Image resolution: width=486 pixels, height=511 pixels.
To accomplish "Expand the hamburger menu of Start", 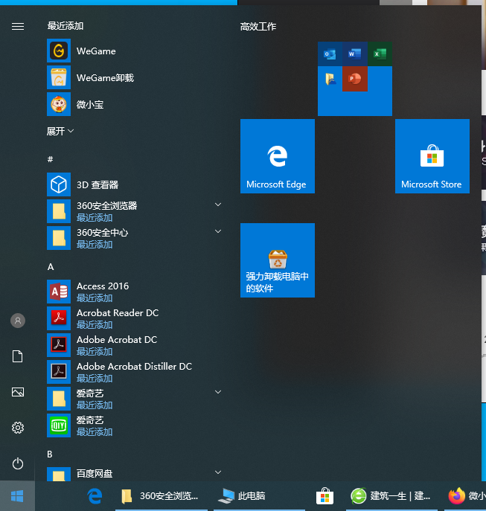I will tap(18, 26).
